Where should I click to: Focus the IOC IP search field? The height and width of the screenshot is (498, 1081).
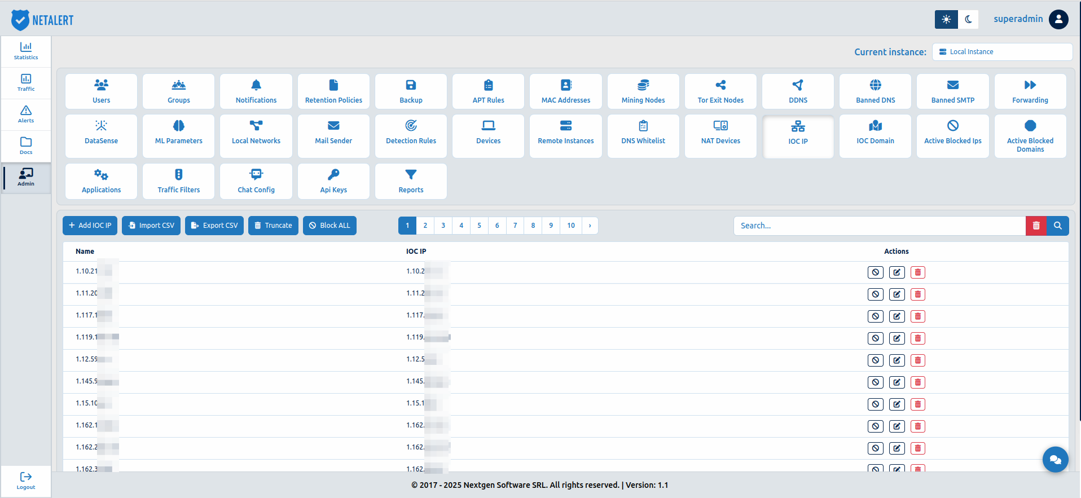[880, 226]
